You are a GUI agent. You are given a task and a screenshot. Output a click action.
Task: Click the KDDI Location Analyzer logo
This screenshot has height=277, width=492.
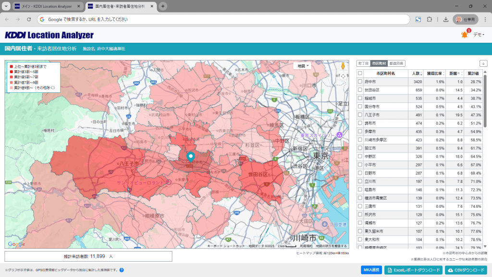click(x=49, y=35)
